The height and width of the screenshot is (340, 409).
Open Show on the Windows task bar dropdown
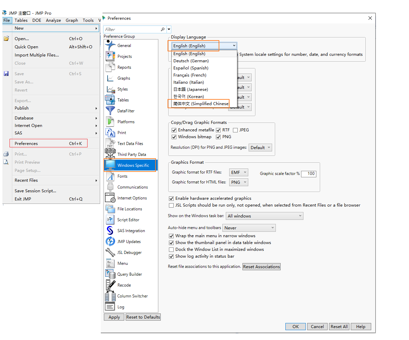point(264,216)
